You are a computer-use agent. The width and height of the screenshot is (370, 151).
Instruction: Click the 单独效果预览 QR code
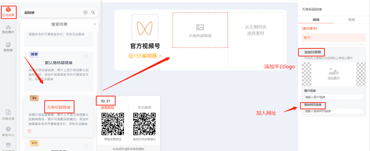[113, 124]
